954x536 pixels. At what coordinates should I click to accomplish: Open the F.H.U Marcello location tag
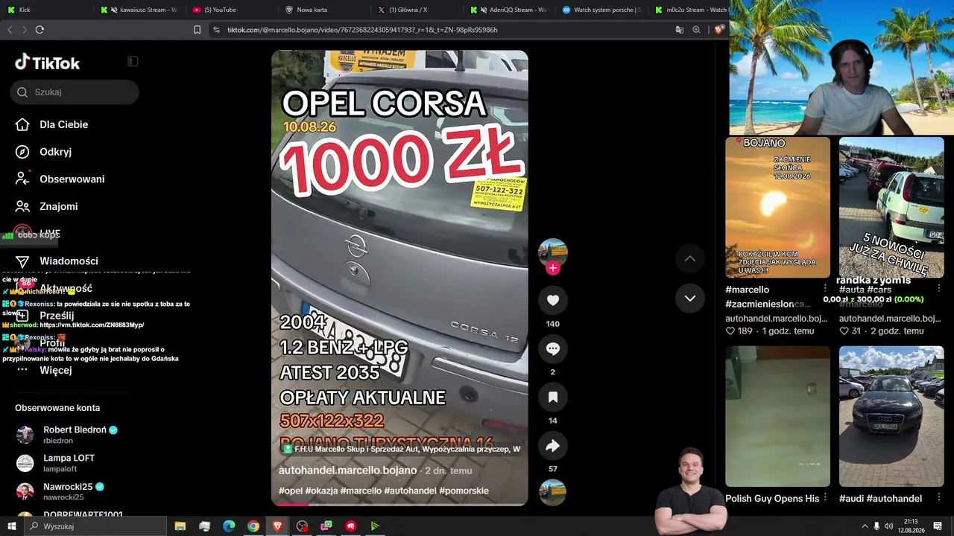(x=400, y=449)
